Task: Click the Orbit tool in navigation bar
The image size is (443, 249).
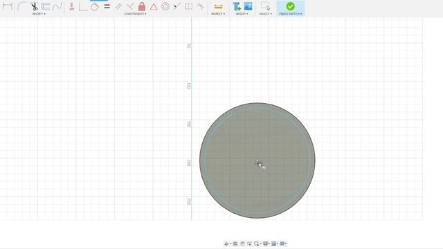Action: coord(226,243)
